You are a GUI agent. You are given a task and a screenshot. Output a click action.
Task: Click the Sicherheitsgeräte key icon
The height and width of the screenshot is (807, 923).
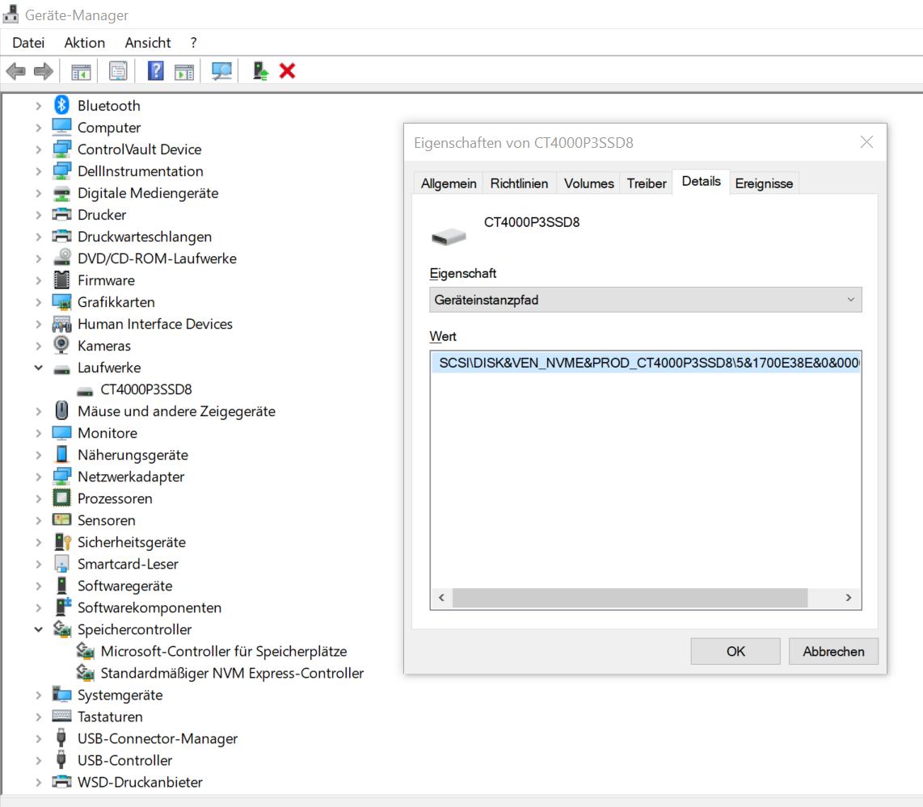point(61,542)
